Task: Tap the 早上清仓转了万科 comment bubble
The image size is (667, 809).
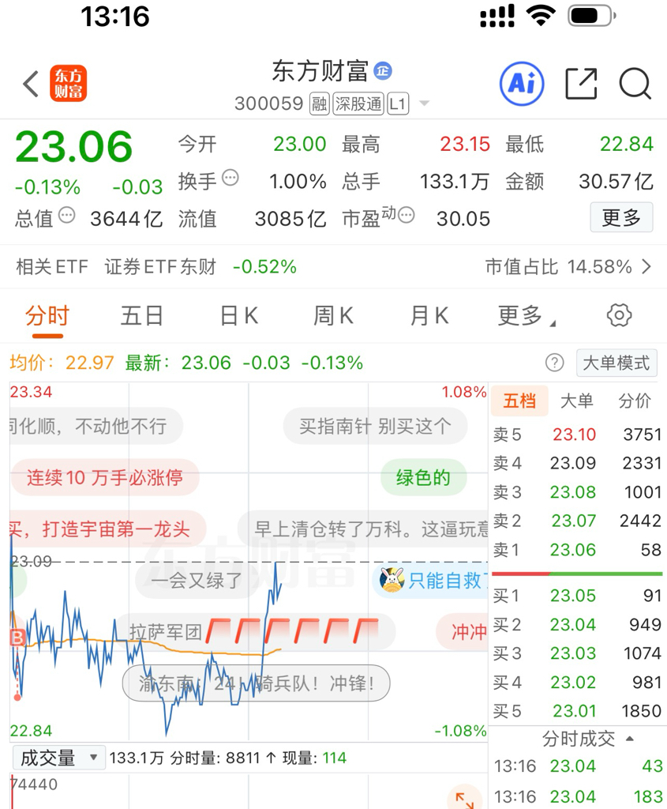Action: (x=363, y=529)
